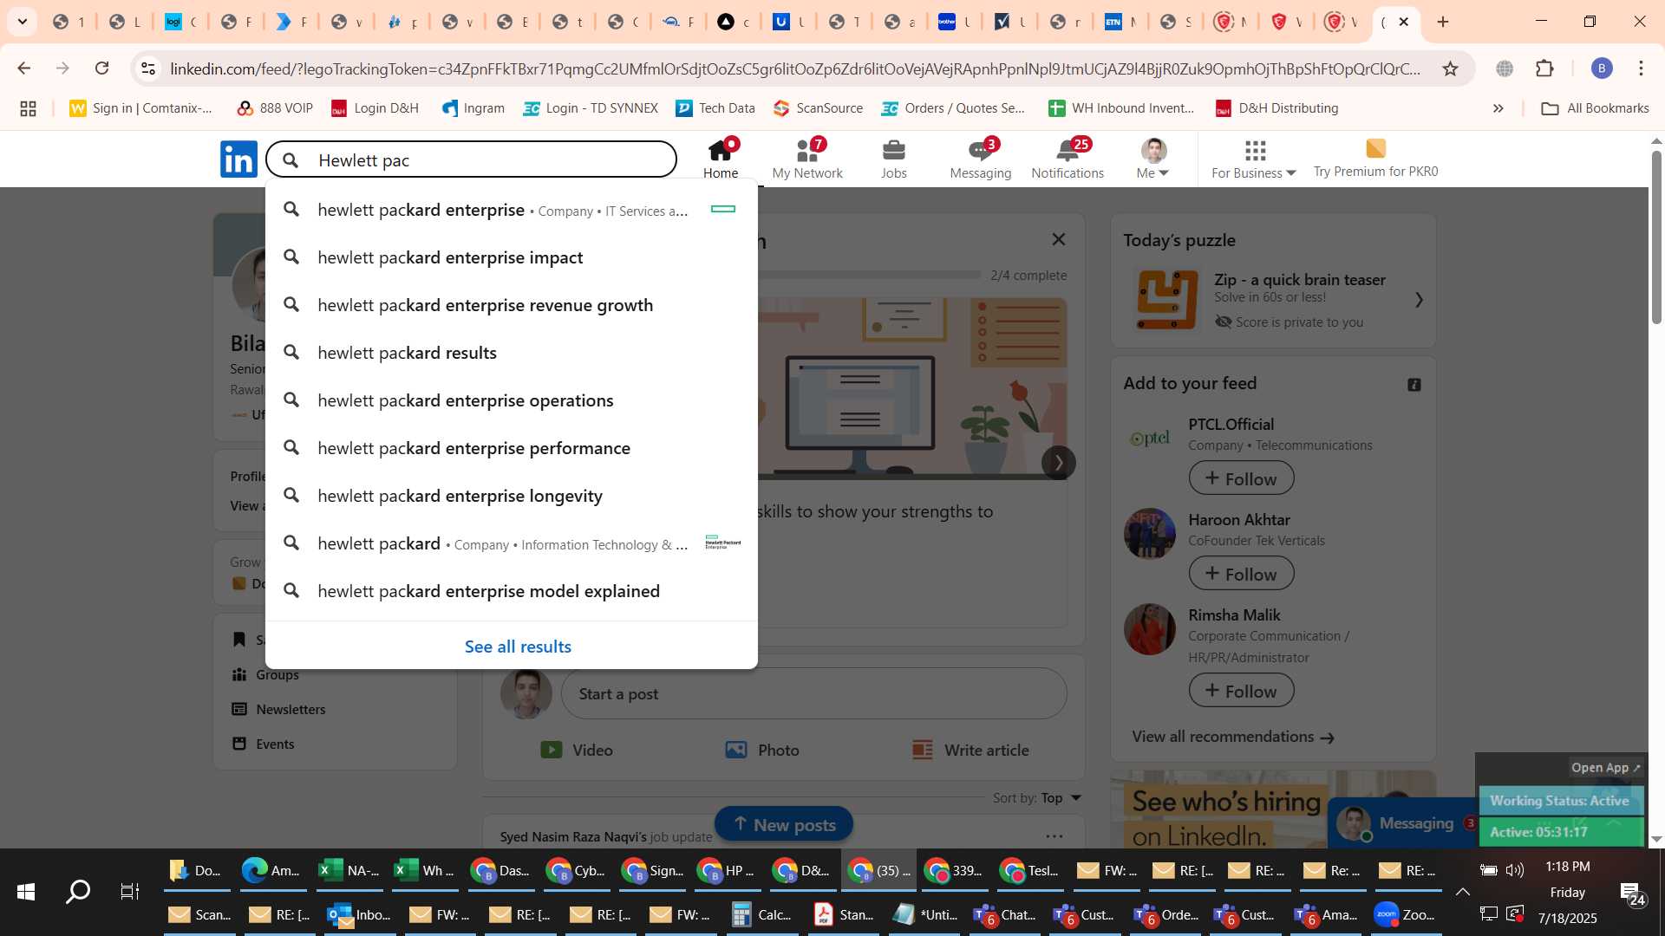This screenshot has width=1665, height=936.
Task: Open the tab search dropdown arrow
Action: point(22,22)
